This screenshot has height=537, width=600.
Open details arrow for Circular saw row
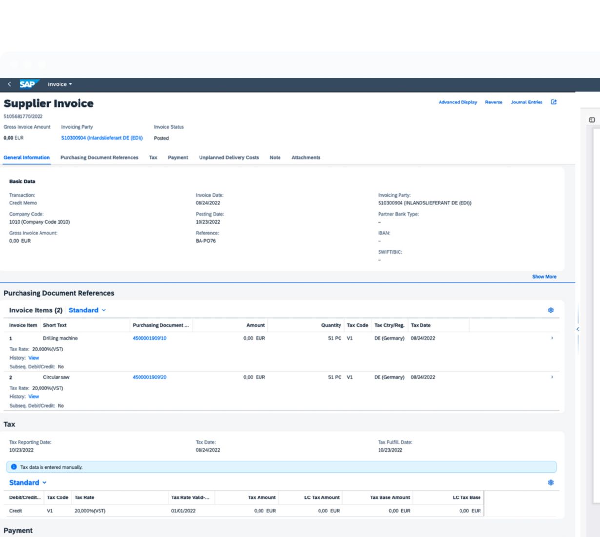point(552,377)
